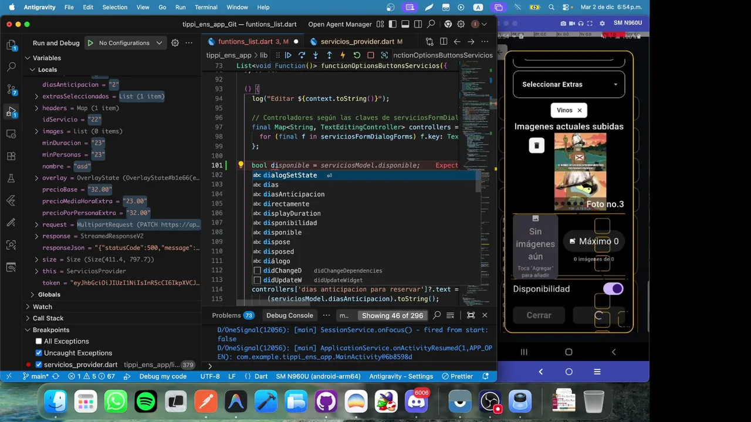Navigate forward with the right arrow in editor
This screenshot has width=751, height=422.
[471, 42]
